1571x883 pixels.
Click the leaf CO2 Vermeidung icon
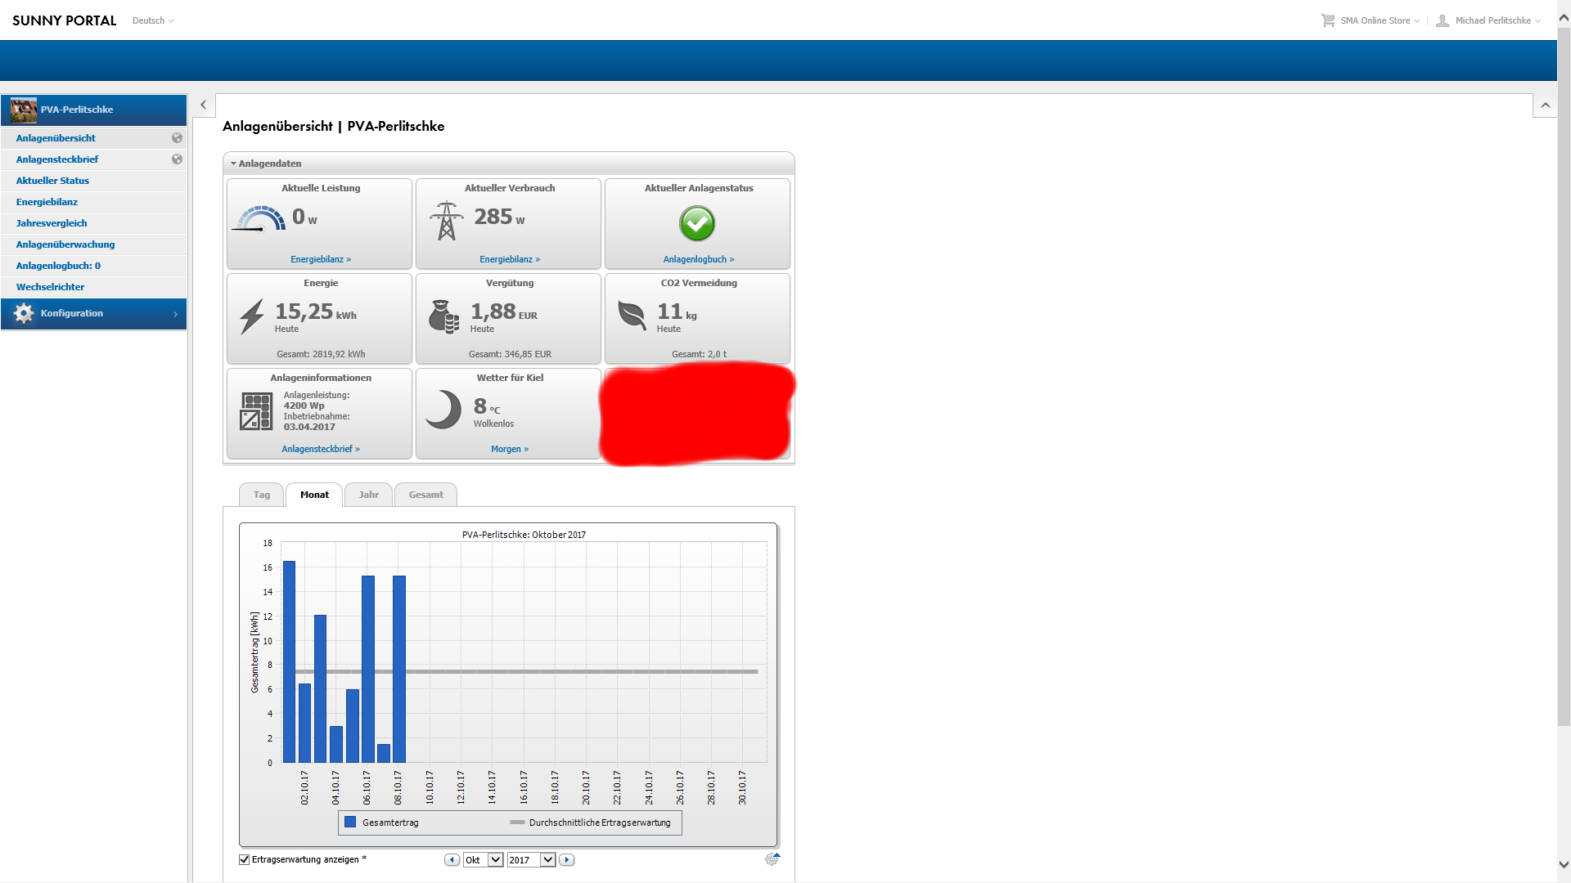pos(632,315)
